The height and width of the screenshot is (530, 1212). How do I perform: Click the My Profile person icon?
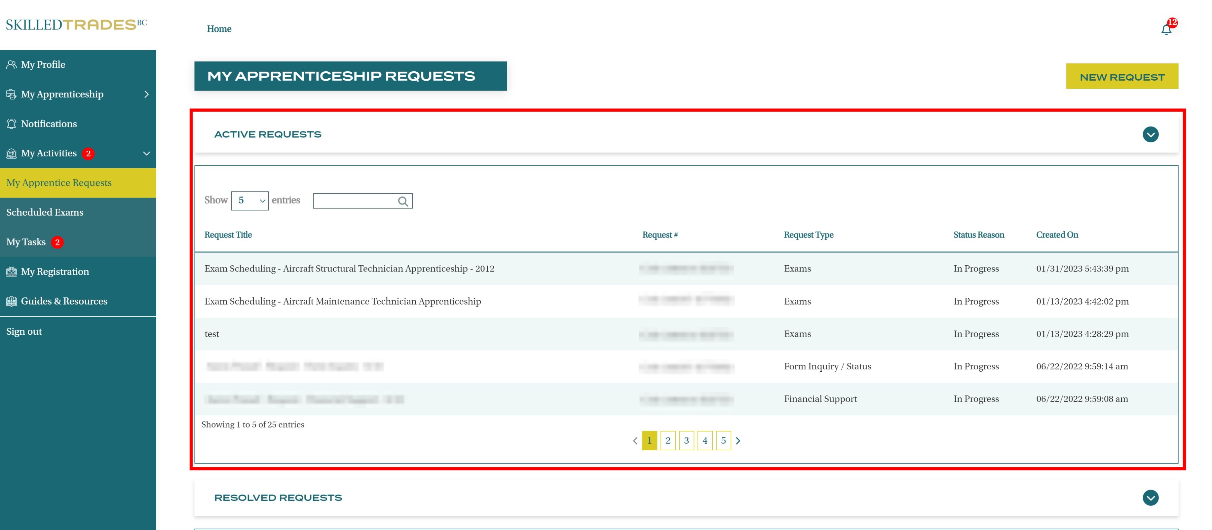coord(11,65)
